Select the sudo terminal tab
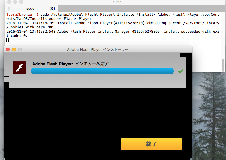Screen dimensions: 226x160 point(30,9)
